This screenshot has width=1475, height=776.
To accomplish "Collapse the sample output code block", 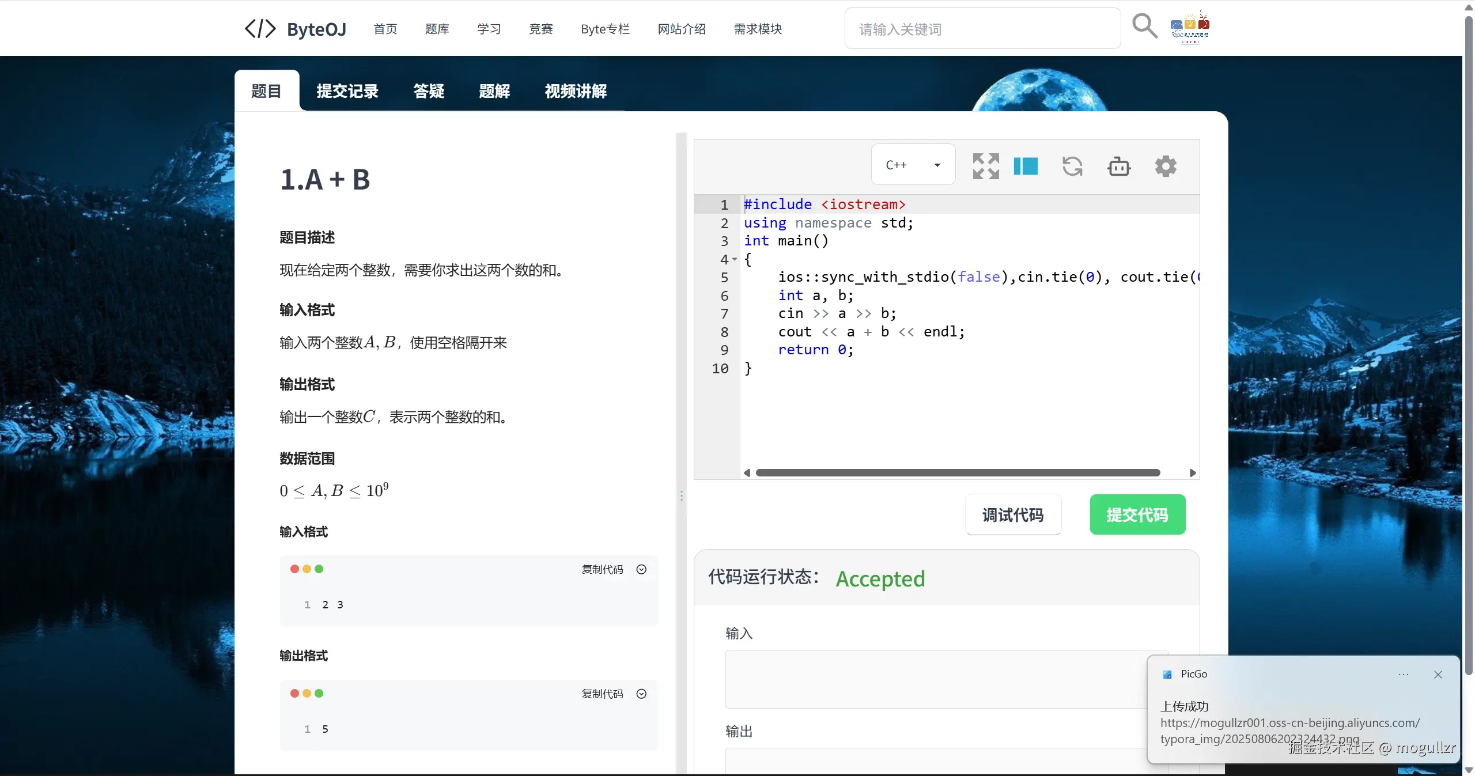I will (x=641, y=694).
